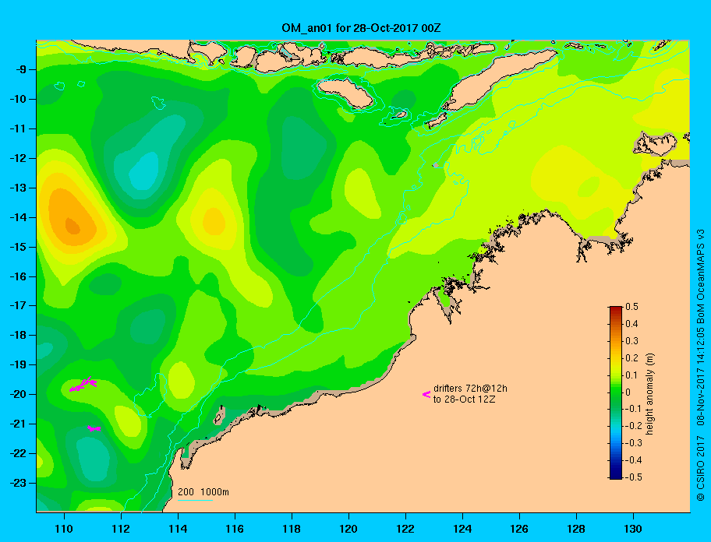This screenshot has width=711, height=542.
Task: Click the -14 latitude label
Action: pos(18,217)
